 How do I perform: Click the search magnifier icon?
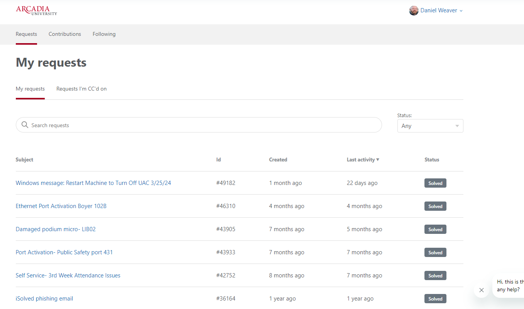[25, 125]
